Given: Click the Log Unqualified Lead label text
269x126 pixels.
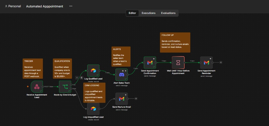Looking at the screenshot, I should pyautogui.click(x=93, y=117).
